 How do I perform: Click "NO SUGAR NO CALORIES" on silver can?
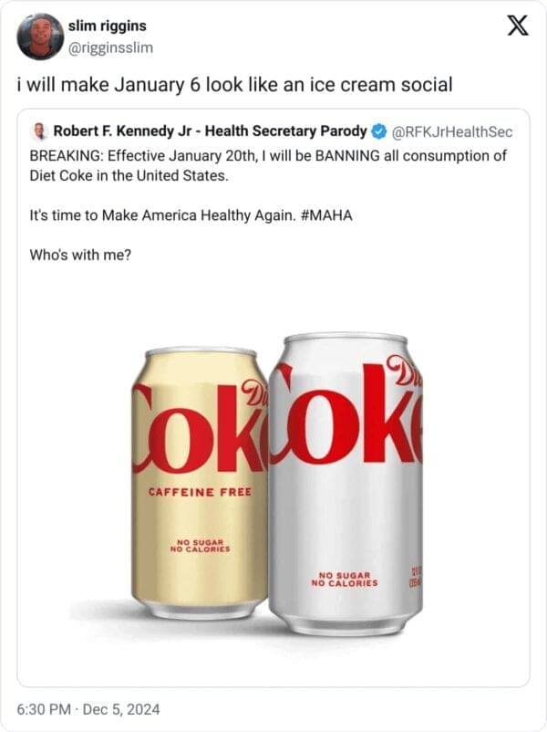(x=344, y=578)
